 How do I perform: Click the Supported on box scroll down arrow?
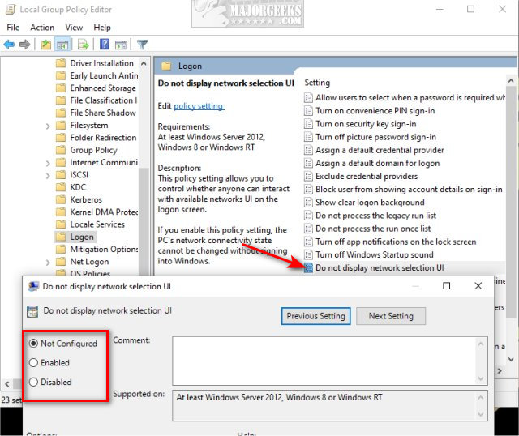[481, 414]
